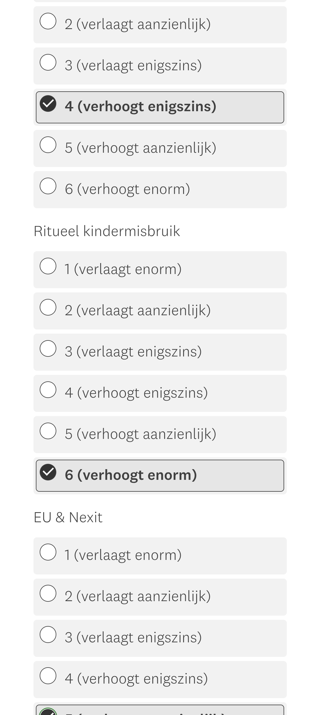Click the bold '6 (verhoogt enorm)' label text
This screenshot has width=320, height=715.
coord(131,475)
